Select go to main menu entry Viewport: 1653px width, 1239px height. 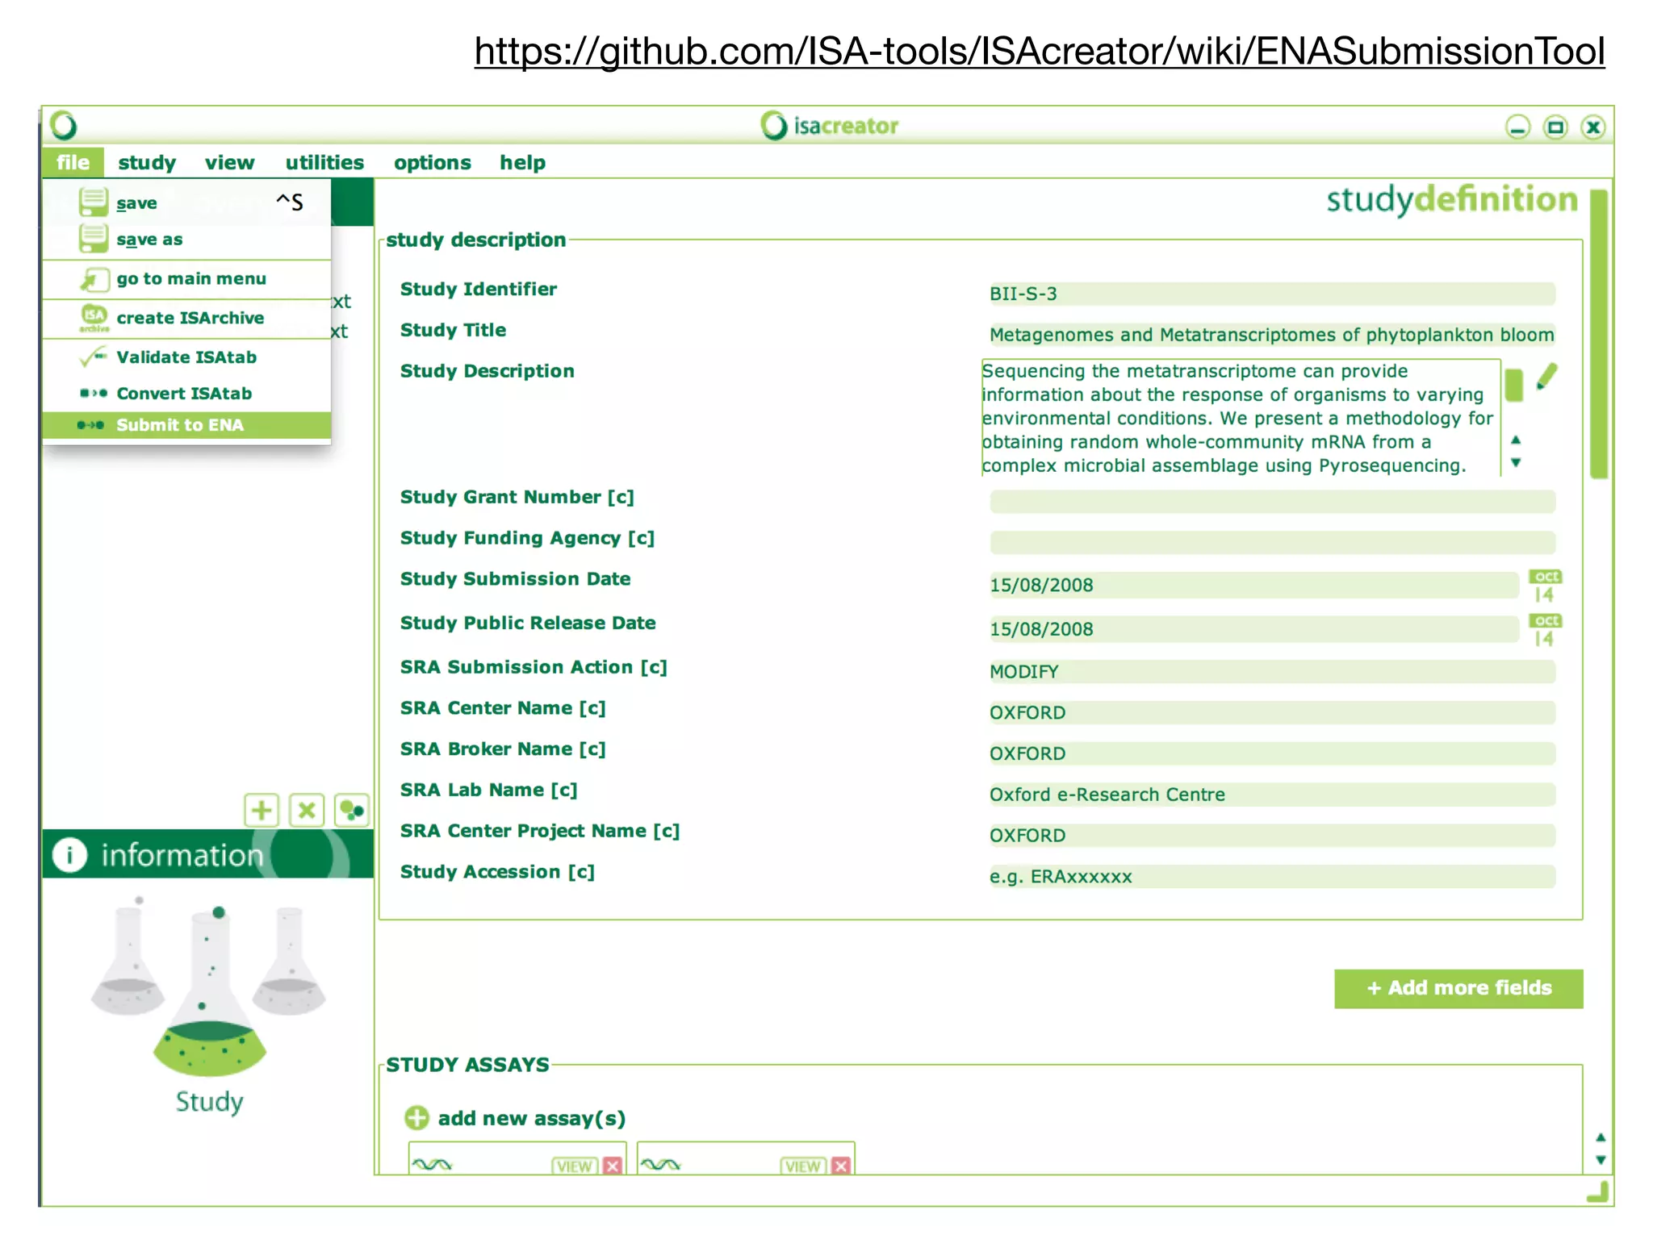(x=186, y=279)
